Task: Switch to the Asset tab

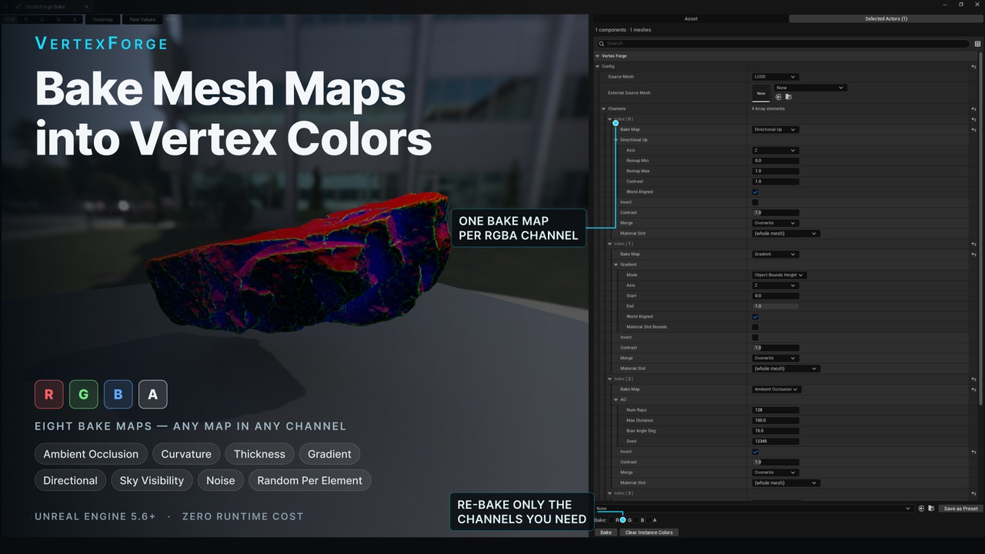Action: click(x=691, y=18)
